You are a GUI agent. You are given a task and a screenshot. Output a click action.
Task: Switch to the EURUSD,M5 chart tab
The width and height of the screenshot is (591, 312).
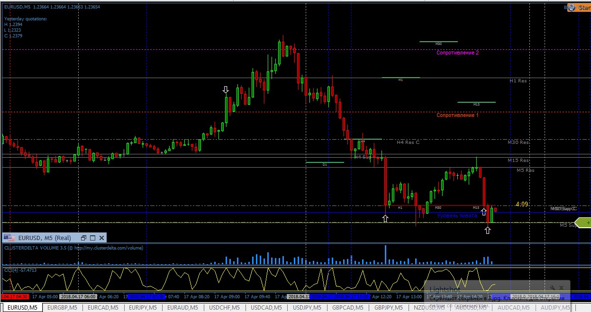pos(22,308)
